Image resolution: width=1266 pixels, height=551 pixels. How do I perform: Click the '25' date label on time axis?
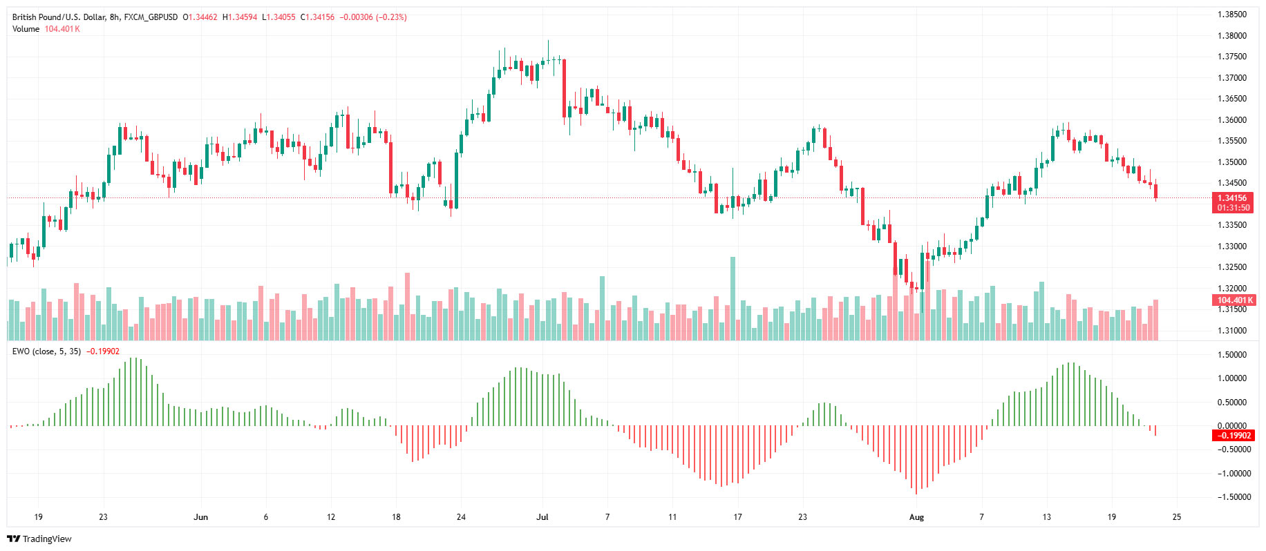(1177, 517)
